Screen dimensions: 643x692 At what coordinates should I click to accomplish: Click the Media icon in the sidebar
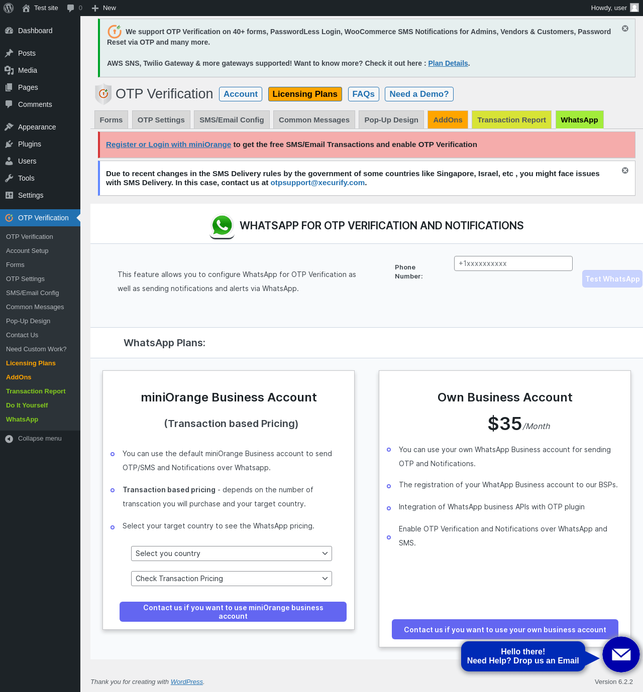pos(9,70)
